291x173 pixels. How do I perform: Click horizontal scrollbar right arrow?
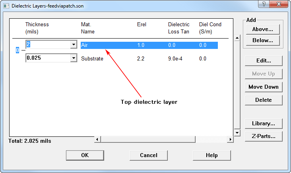(x=230, y=139)
